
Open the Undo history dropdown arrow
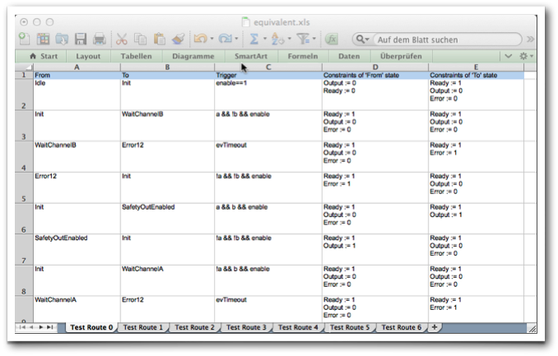pos(212,39)
